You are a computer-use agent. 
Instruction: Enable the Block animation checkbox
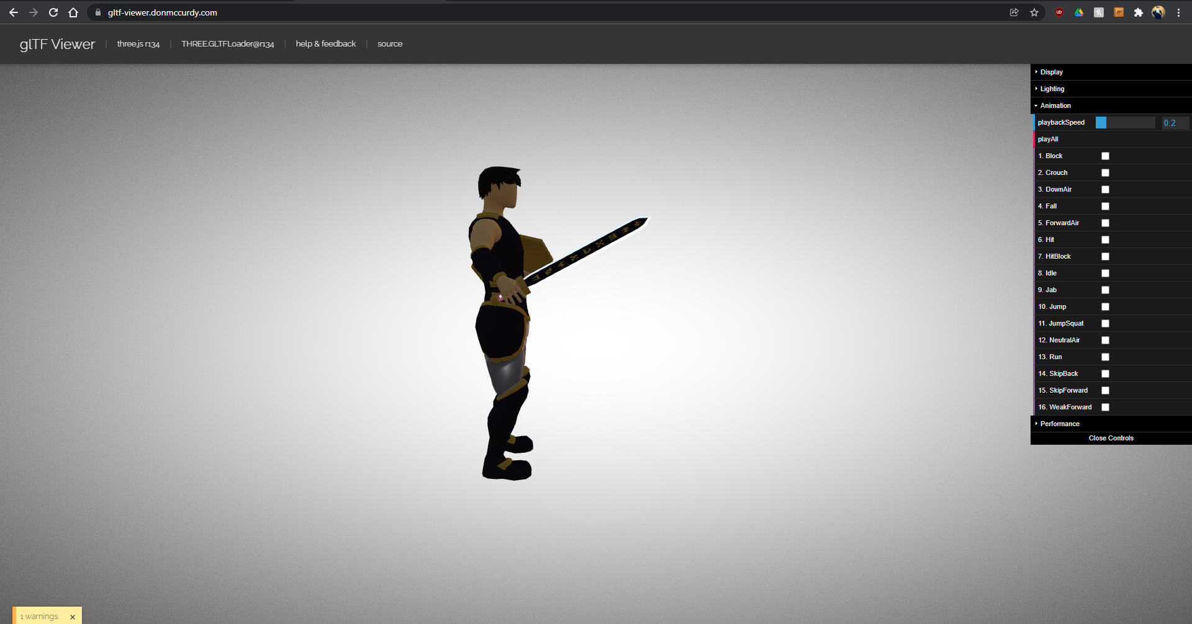point(1105,156)
